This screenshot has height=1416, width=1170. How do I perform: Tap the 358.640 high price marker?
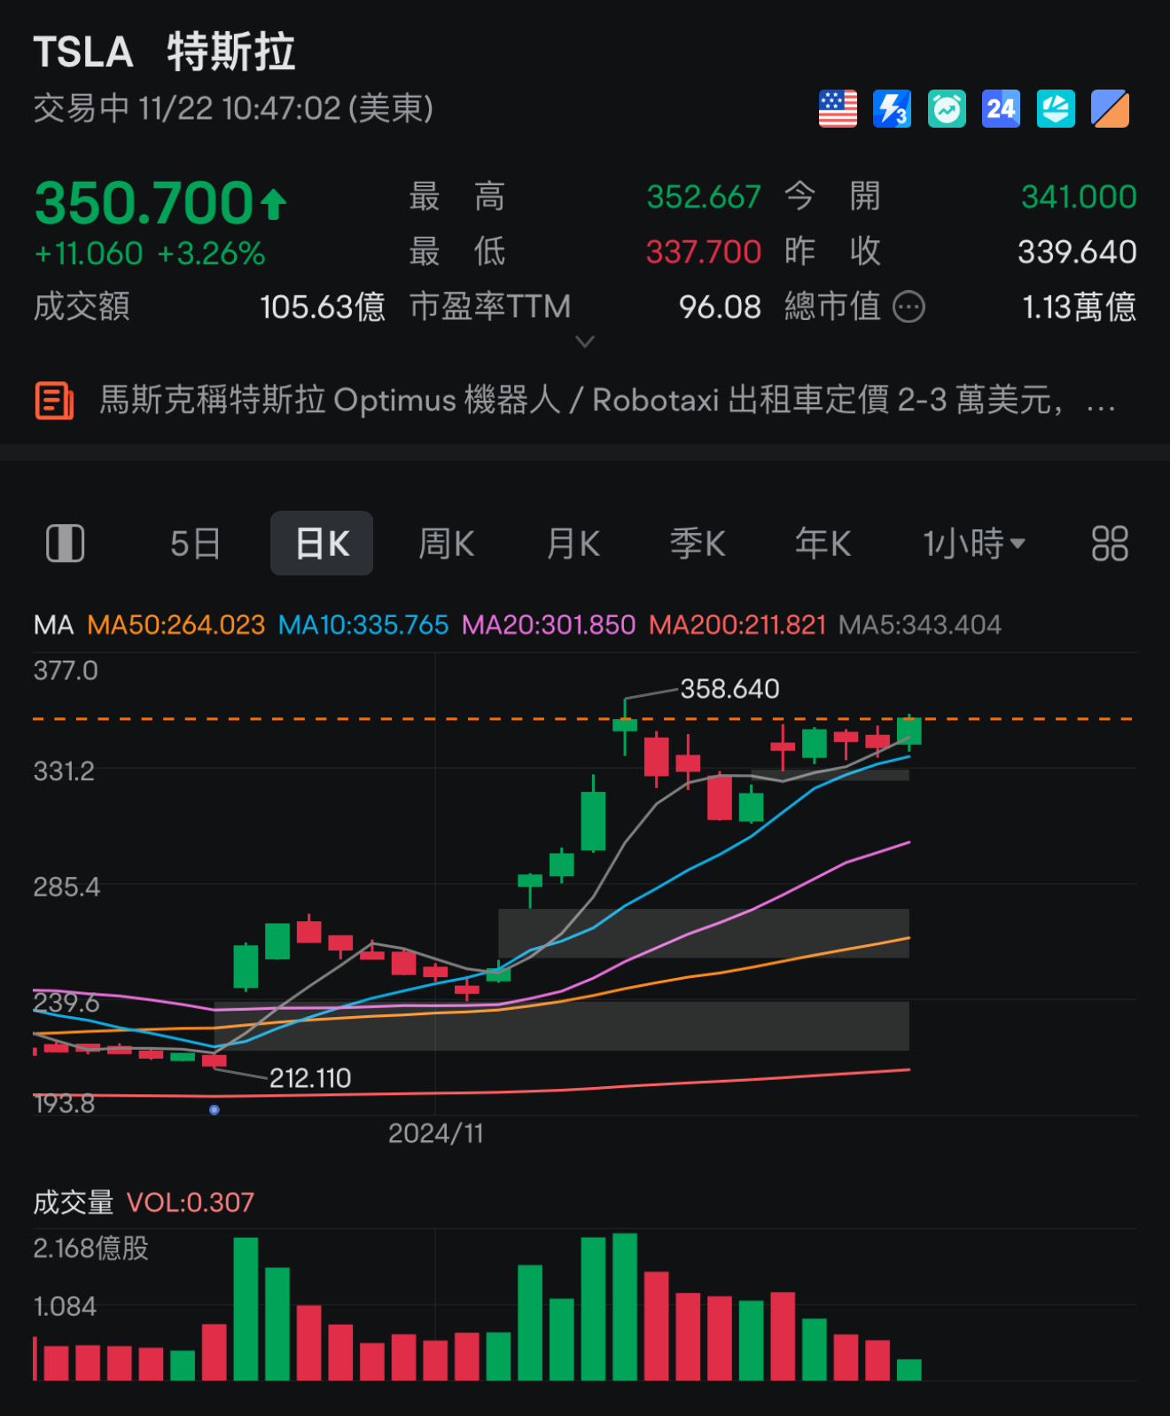[x=729, y=689]
